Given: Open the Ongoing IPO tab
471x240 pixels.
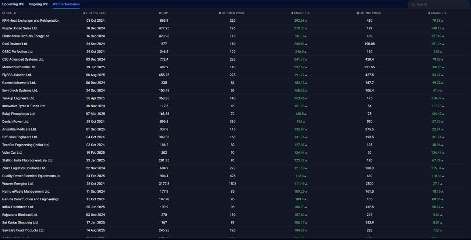Looking at the screenshot, I should (38, 4).
